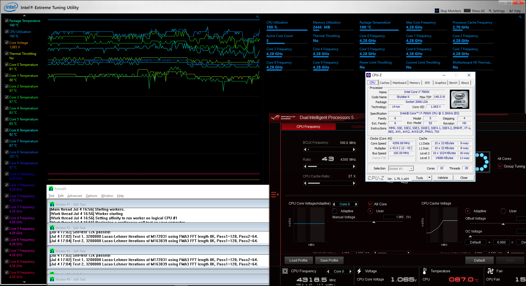Switch to the CPU-Z Memory tab
526x286 pixels.
click(x=415, y=83)
